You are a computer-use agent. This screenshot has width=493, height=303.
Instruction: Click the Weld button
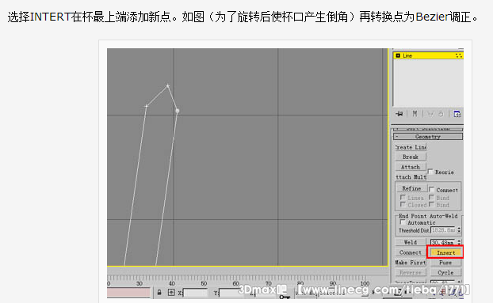click(411, 242)
